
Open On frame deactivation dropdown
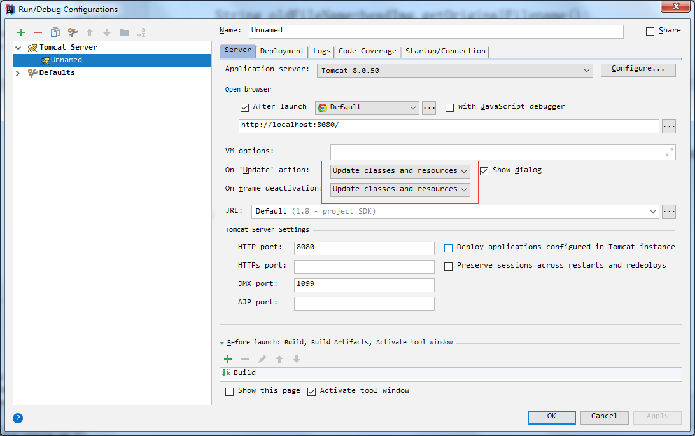pyautogui.click(x=400, y=189)
